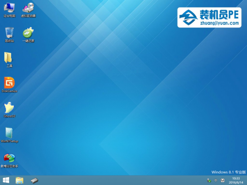The height and width of the screenshot is (185, 247).
Task: Click the M input method tray icon
Action: tap(223, 180)
